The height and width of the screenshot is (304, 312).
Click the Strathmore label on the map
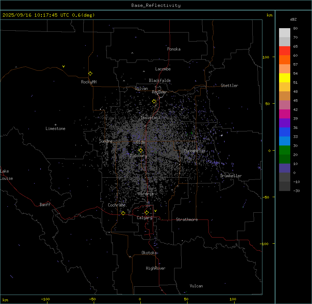pos(187,220)
